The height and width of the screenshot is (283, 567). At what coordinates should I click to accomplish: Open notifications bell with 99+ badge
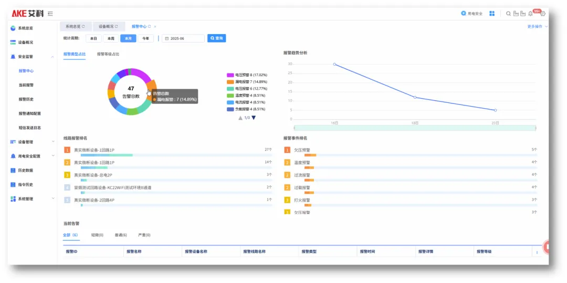coord(530,14)
